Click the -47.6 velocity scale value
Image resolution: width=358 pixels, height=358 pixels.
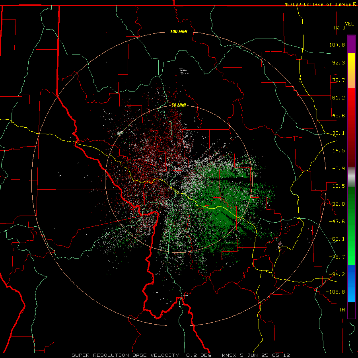[337, 222]
